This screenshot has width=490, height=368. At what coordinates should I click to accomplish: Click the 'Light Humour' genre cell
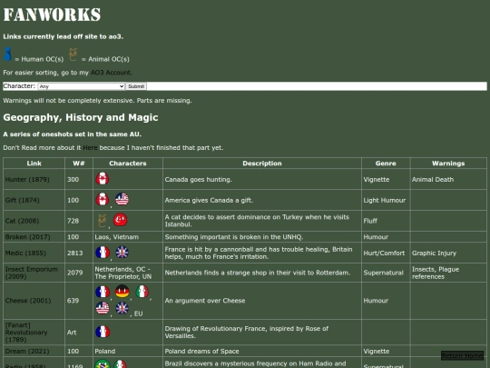pos(385,200)
